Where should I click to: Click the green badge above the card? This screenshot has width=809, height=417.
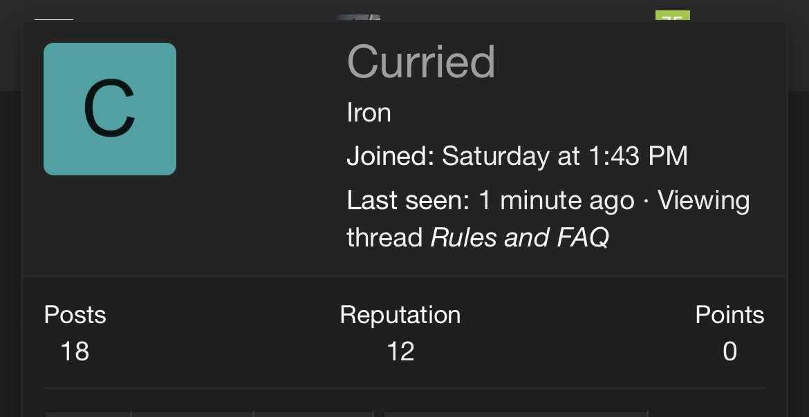click(x=672, y=17)
